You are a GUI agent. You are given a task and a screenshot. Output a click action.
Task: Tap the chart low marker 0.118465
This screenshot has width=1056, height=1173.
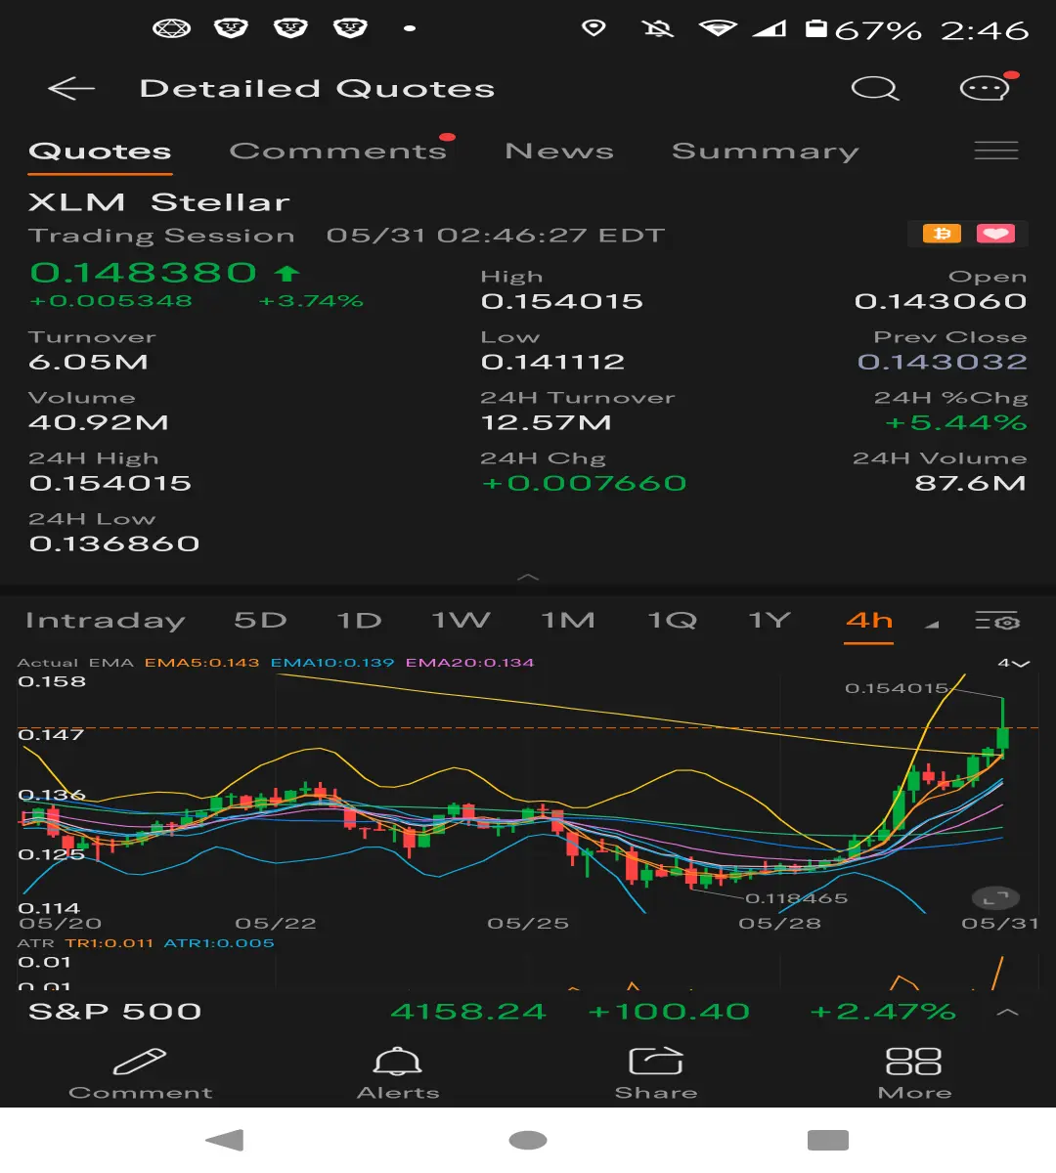[x=797, y=897]
